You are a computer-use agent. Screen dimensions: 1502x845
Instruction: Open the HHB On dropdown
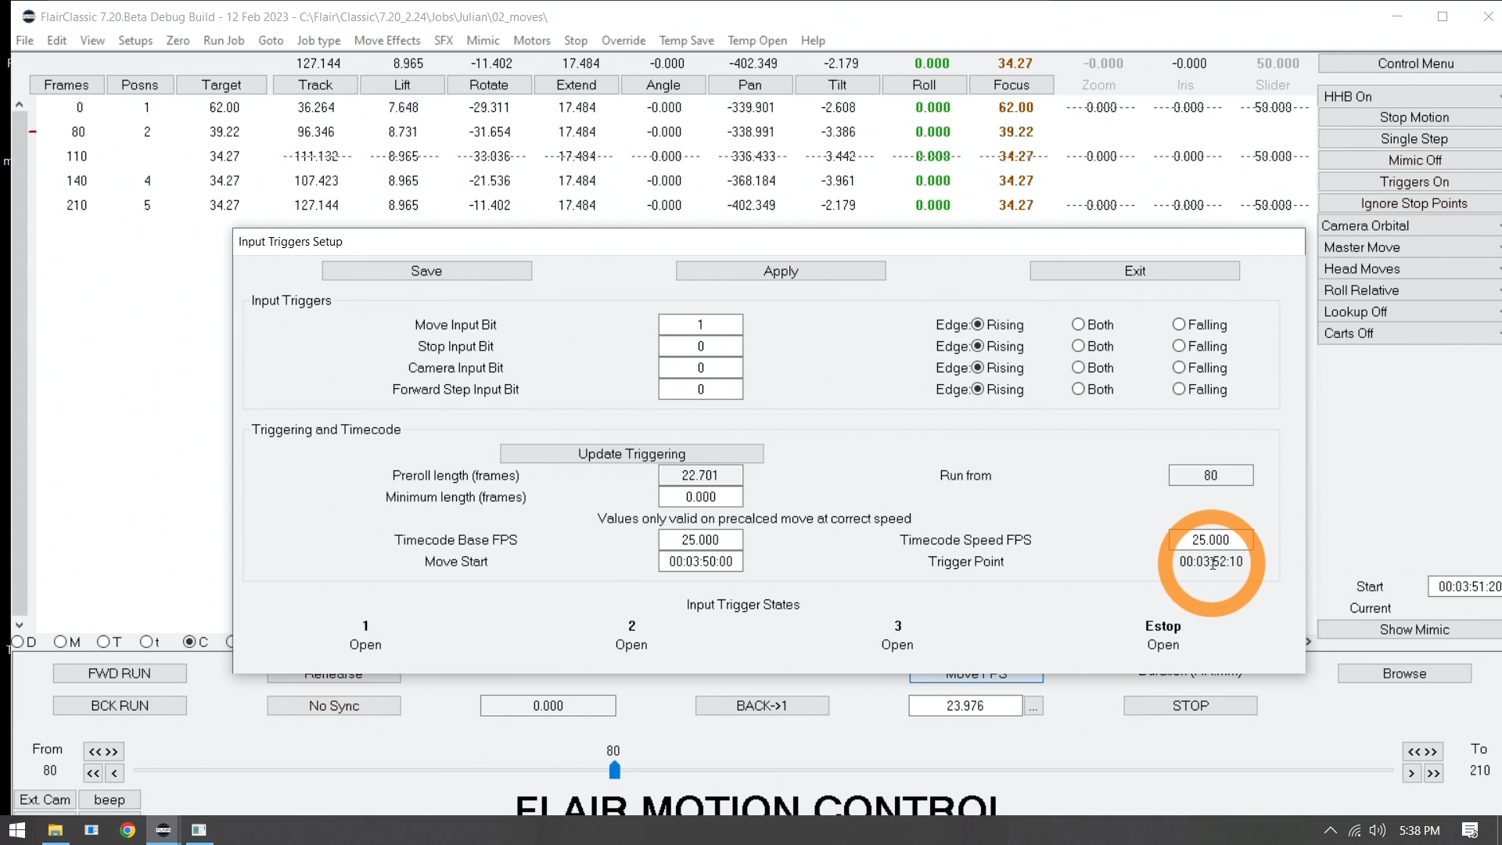pos(1409,96)
